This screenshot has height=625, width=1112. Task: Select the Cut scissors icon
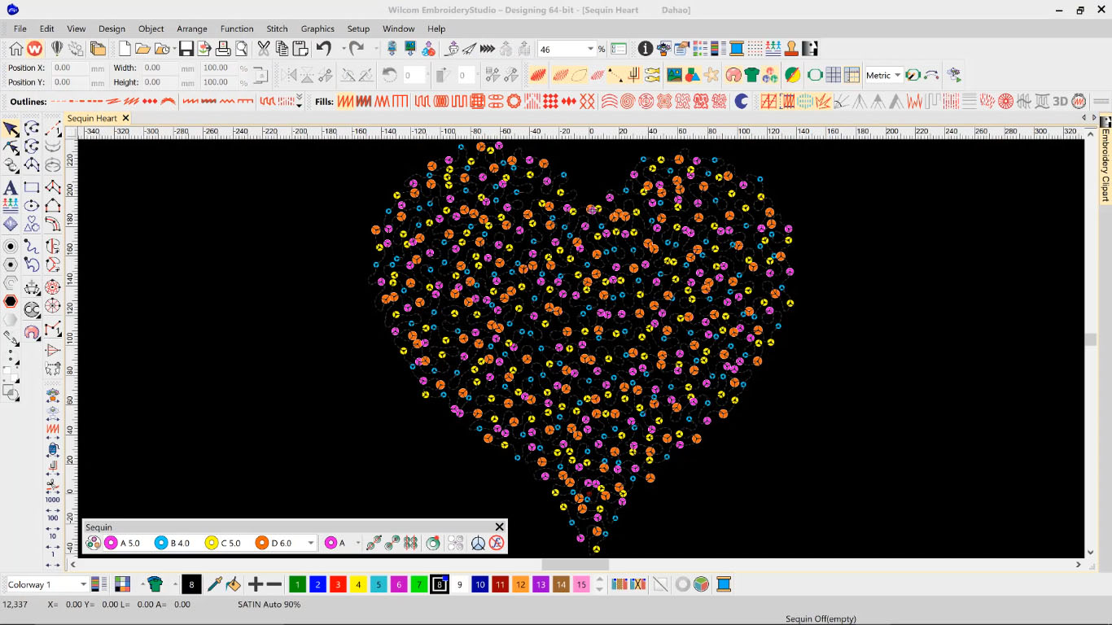(263, 49)
